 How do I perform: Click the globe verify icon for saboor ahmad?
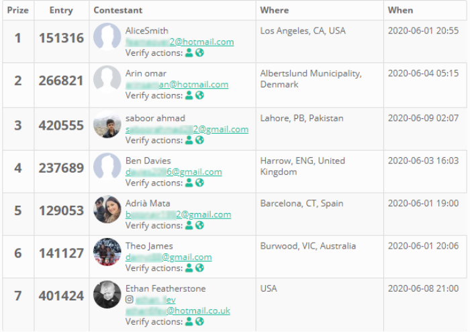199,140
